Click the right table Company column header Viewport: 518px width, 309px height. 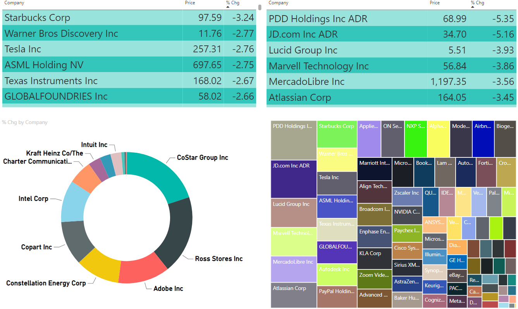tap(279, 3)
